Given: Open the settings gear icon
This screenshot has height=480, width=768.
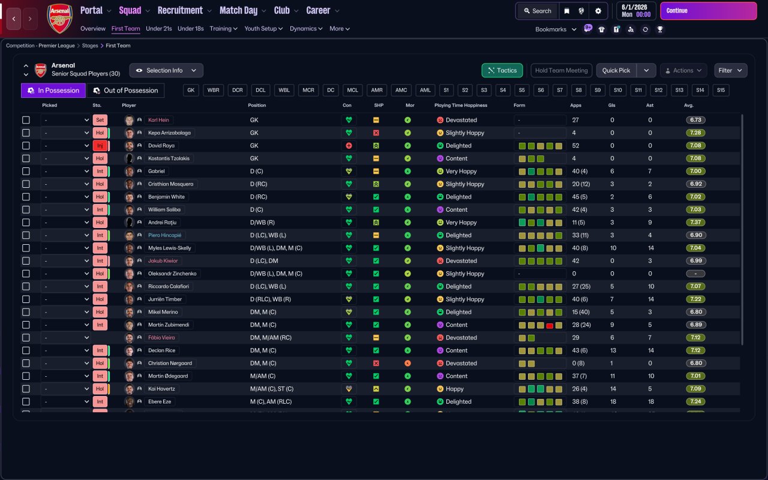Looking at the screenshot, I should (x=598, y=11).
